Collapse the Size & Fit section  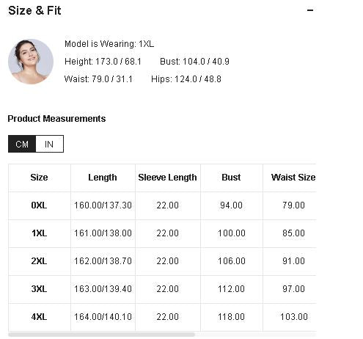[x=310, y=10]
